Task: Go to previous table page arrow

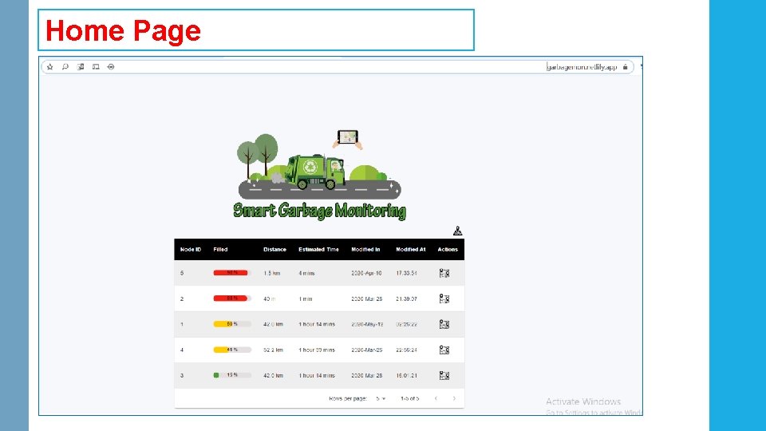Action: coord(436,399)
